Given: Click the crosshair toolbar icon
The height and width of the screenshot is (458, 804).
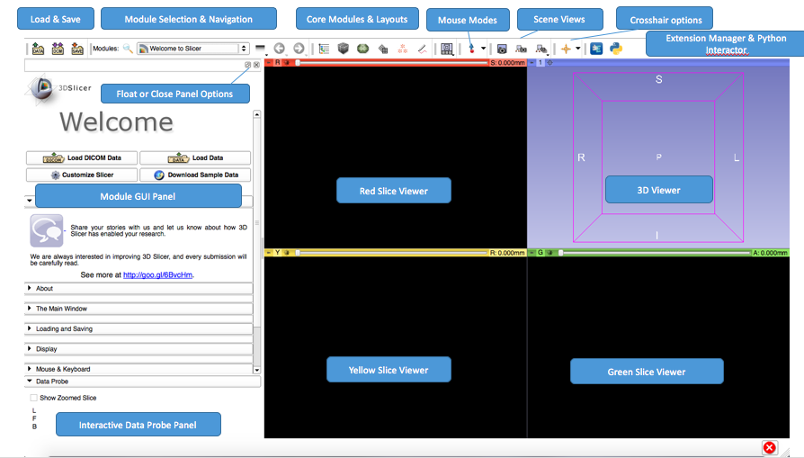Looking at the screenshot, I should pos(566,49).
